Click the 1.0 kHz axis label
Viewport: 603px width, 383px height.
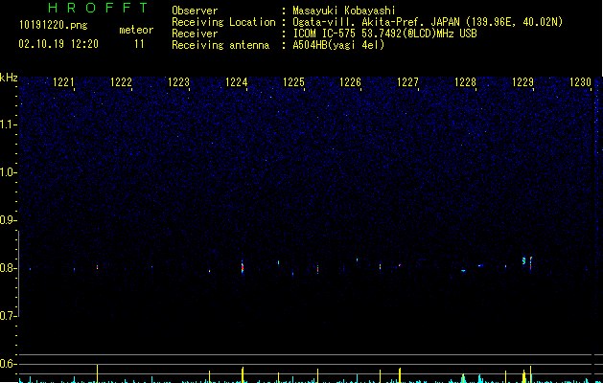pos(8,172)
